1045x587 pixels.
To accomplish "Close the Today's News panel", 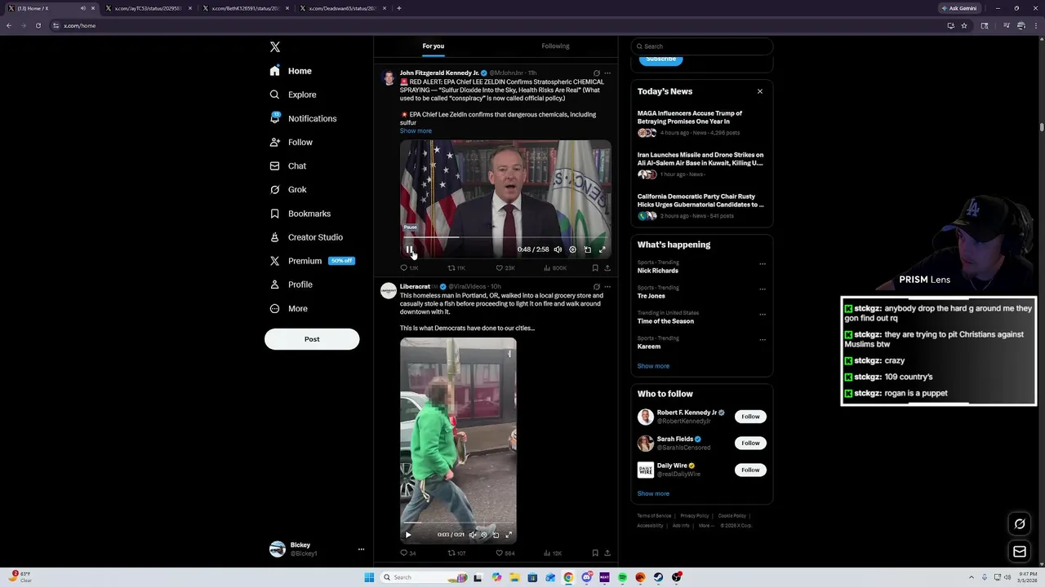I will (760, 91).
